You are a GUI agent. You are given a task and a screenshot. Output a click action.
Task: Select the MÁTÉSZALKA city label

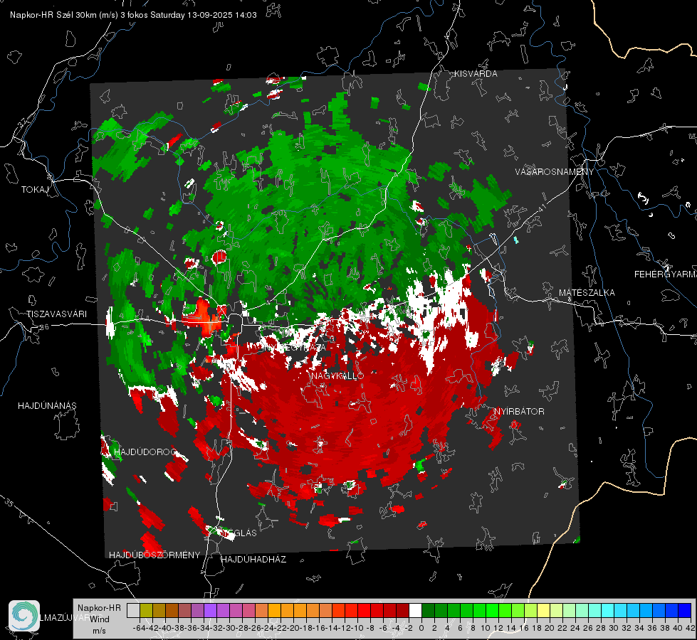click(587, 293)
